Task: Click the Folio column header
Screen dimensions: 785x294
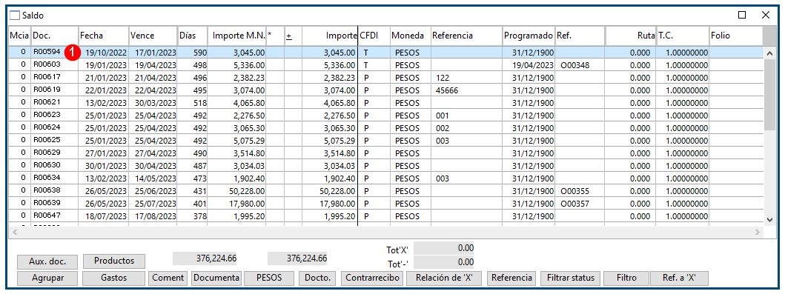Action: coord(735,36)
